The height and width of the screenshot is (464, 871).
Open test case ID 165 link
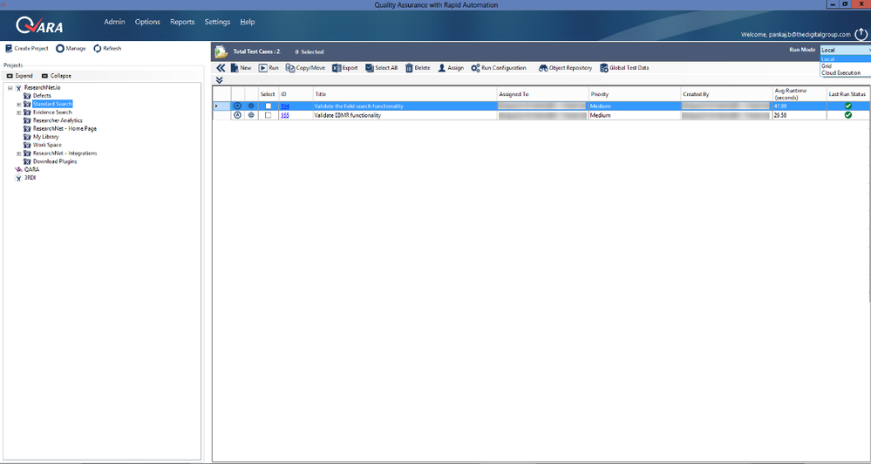[284, 115]
